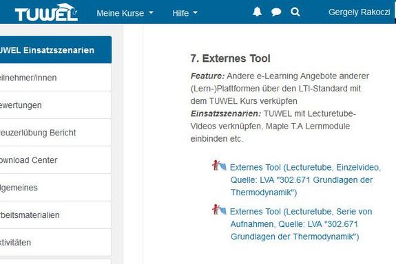This screenshot has width=396, height=264.
Task: Expand the Hilfe dropdown arrow
Action: (195, 12)
